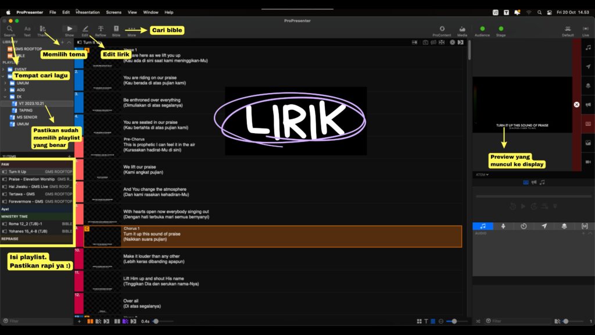Image resolution: width=595 pixels, height=335 pixels.
Task: Add a library with the plus icon
Action: click(63, 42)
